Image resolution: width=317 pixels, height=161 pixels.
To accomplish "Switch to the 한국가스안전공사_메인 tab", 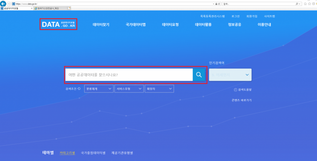I will tap(51, 8).
